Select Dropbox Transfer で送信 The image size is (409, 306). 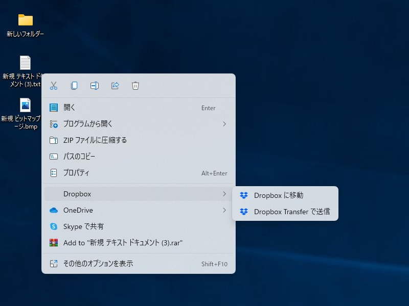point(290,212)
